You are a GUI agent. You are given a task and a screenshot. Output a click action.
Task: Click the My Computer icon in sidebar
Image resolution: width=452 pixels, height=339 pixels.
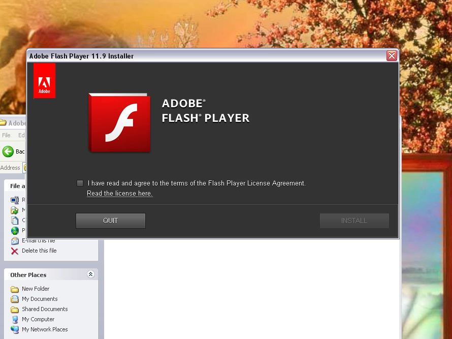point(15,320)
